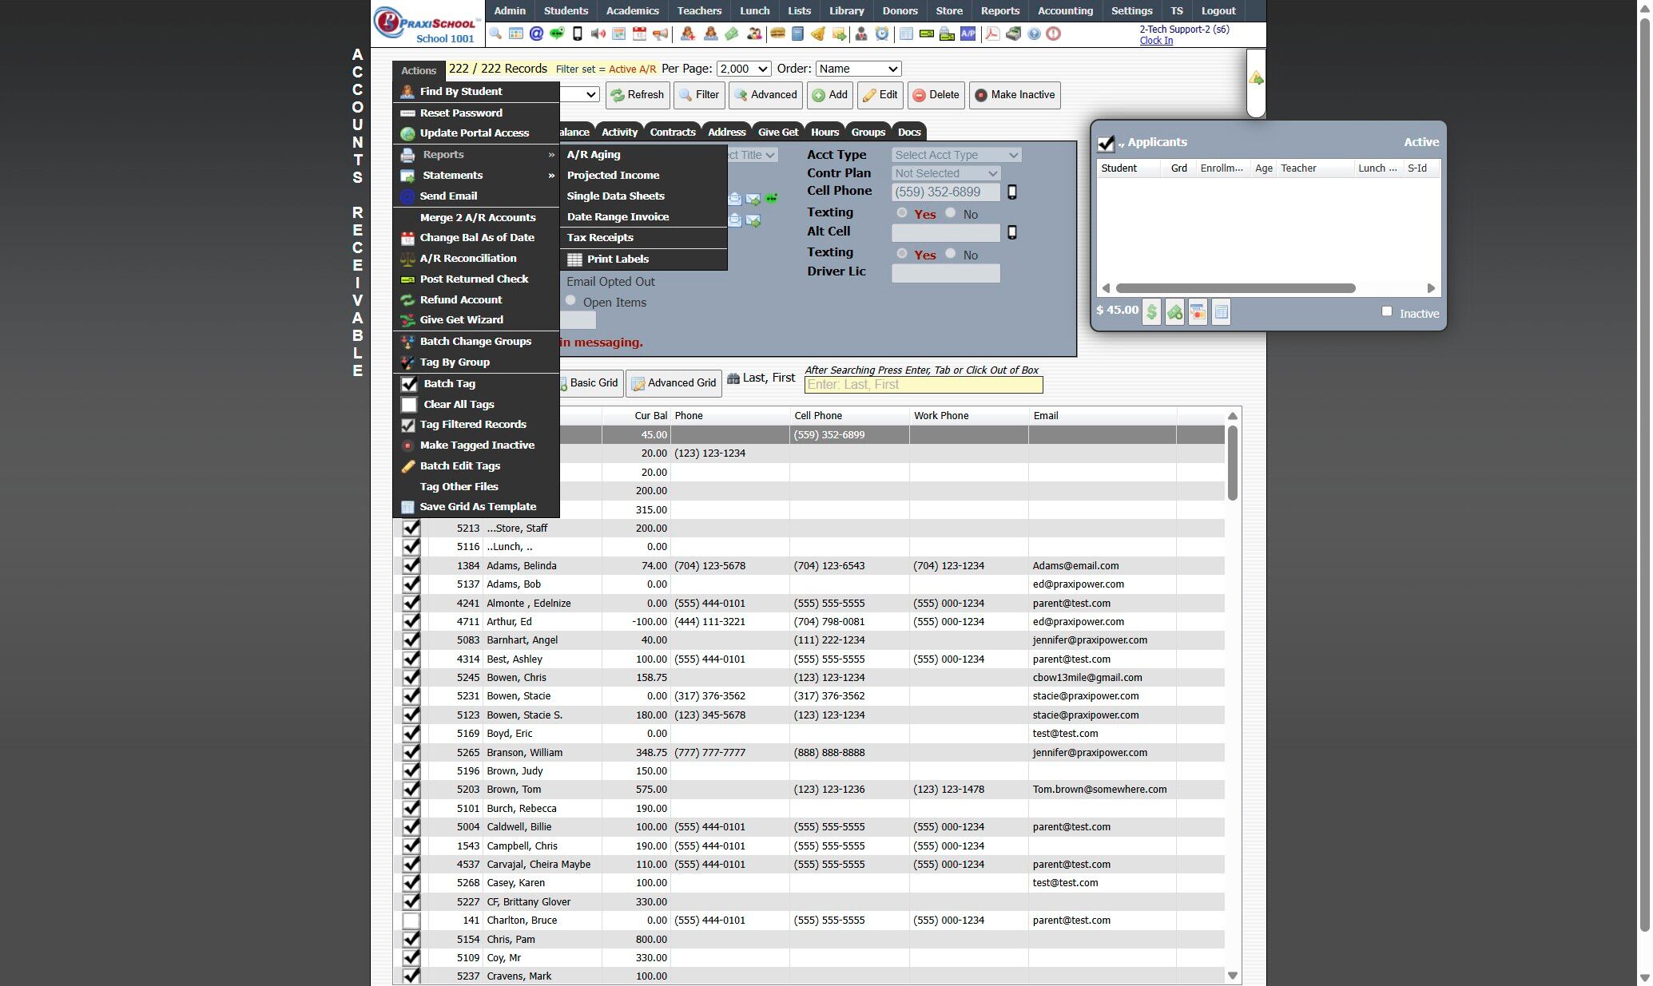
Task: Click the hamburger lunch icon in toolbar
Action: click(777, 34)
